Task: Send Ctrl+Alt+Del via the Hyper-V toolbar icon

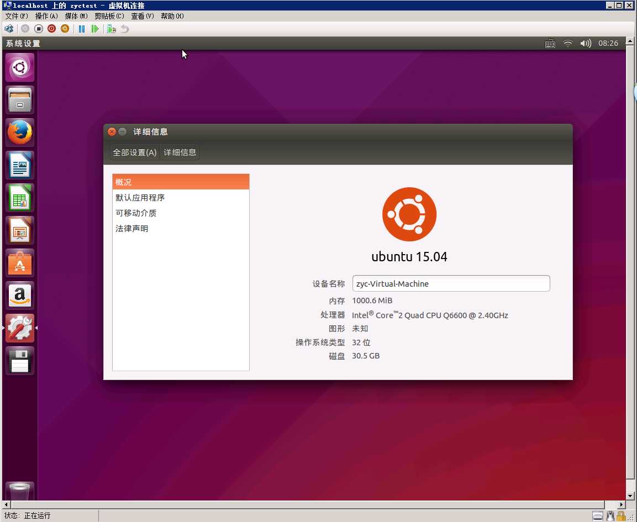Action: click(9, 29)
